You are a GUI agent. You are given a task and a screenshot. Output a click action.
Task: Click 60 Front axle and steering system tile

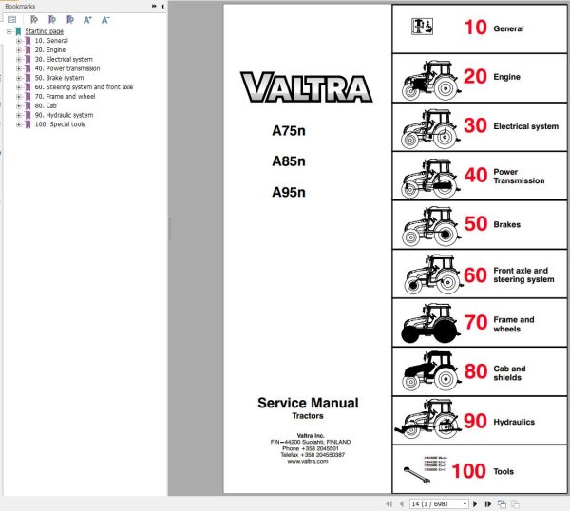pos(480,274)
